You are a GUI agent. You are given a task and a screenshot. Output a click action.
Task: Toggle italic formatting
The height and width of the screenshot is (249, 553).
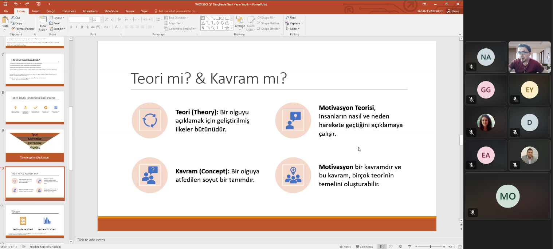(x=76, y=27)
